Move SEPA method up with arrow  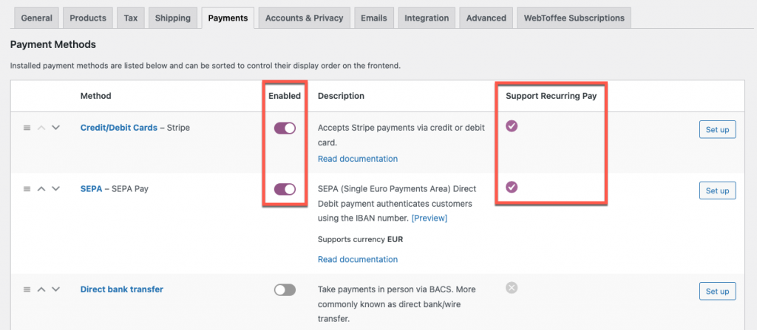coord(41,189)
